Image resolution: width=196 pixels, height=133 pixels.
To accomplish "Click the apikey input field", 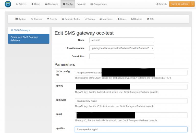I will (x=131, y=87).
